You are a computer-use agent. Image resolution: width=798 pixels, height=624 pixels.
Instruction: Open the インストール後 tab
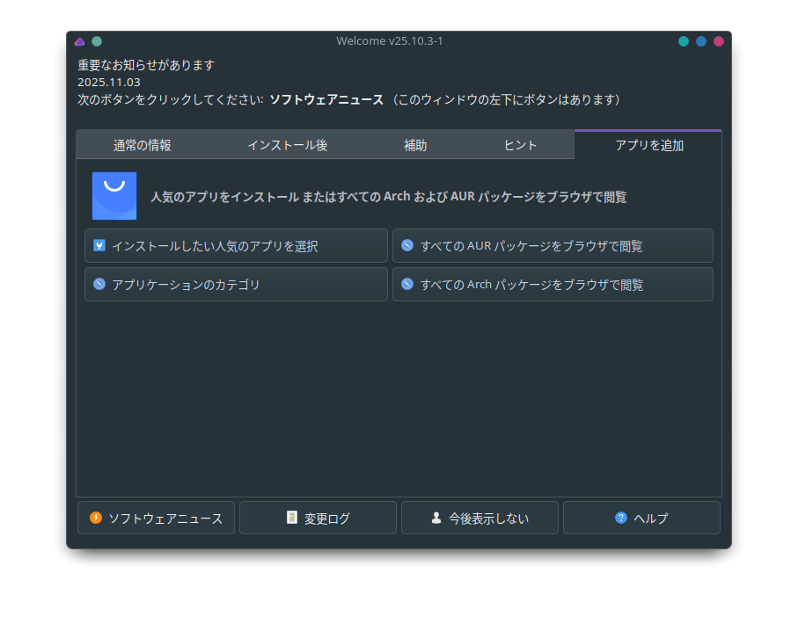(287, 145)
